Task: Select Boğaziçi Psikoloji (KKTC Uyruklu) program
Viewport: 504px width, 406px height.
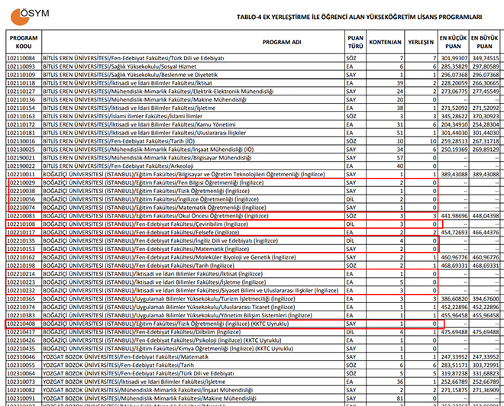Action: coord(162,340)
